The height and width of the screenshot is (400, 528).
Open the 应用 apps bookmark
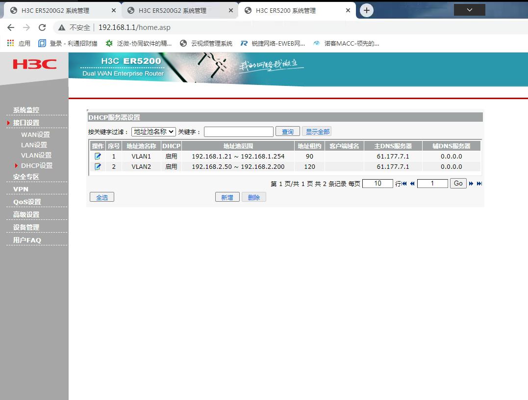[x=19, y=43]
